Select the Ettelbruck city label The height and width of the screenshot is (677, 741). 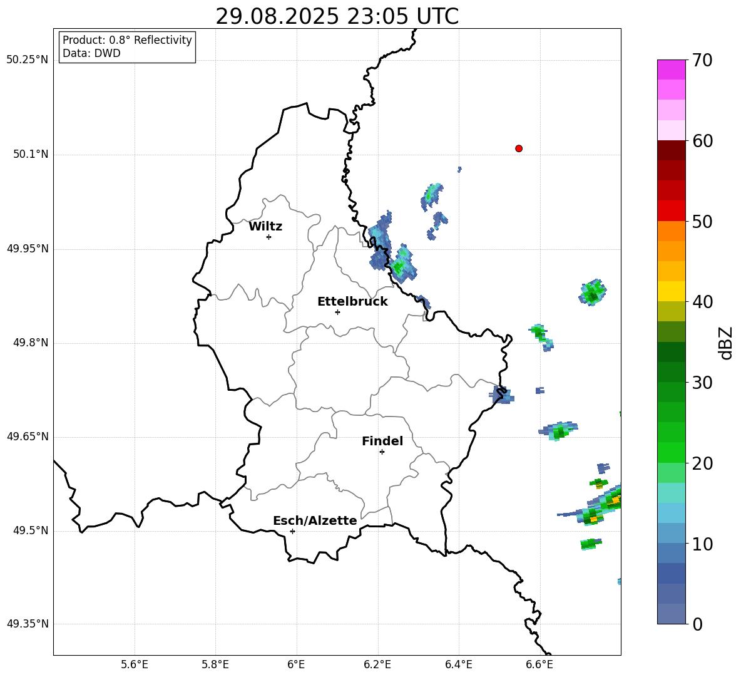click(352, 302)
